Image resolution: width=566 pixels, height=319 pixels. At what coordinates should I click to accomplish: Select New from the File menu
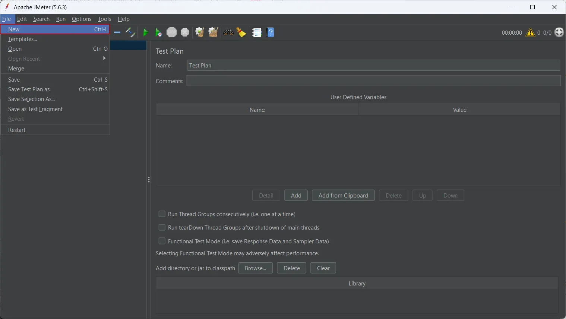pos(55,29)
